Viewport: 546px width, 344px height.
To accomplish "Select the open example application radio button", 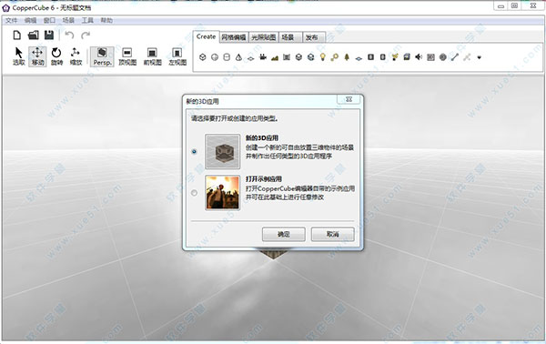I will (x=195, y=193).
